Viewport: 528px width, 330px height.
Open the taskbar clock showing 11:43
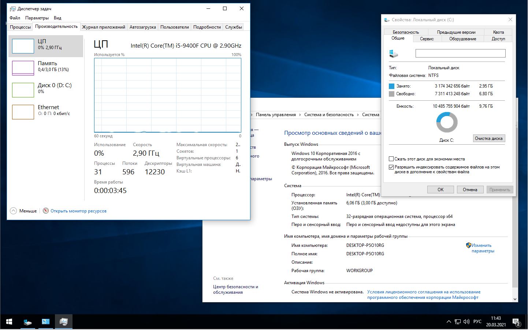point(496,322)
